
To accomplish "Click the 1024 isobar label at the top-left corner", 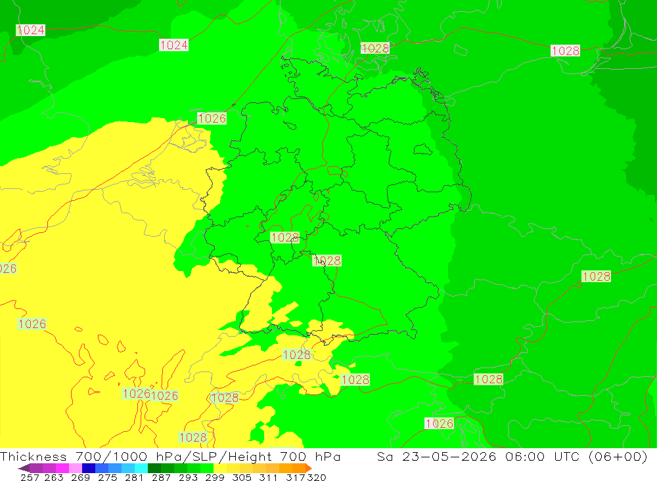I will click(x=31, y=30).
